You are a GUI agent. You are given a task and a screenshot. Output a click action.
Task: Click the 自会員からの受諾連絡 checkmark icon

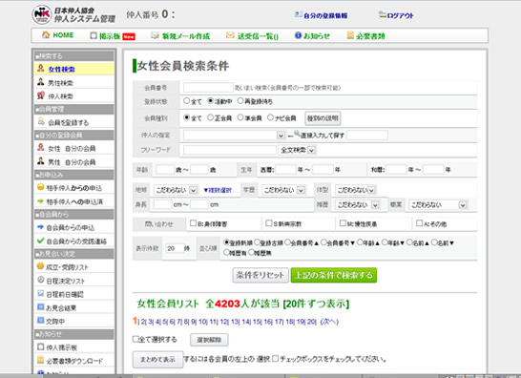click(40, 241)
